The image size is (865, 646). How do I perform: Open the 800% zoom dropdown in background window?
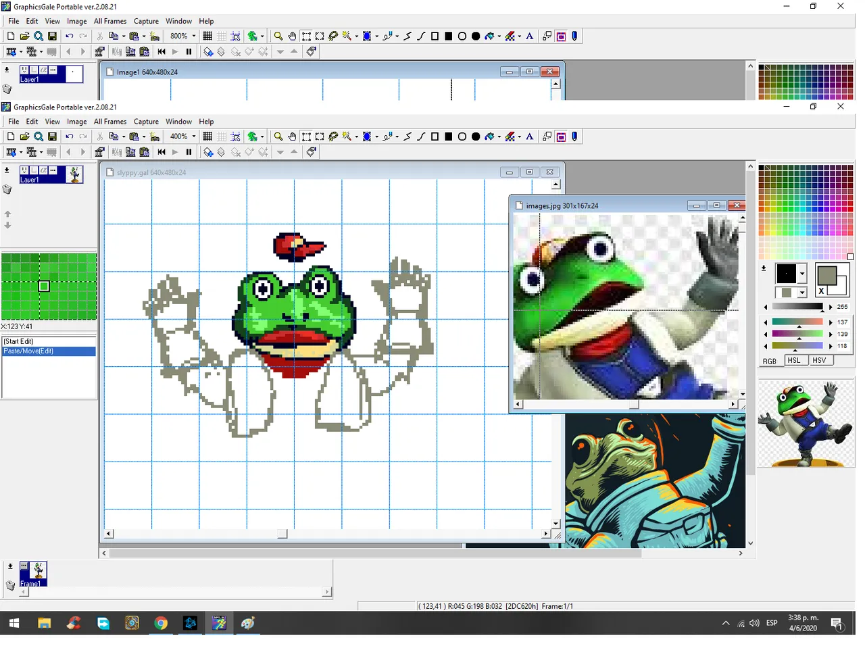tap(194, 36)
